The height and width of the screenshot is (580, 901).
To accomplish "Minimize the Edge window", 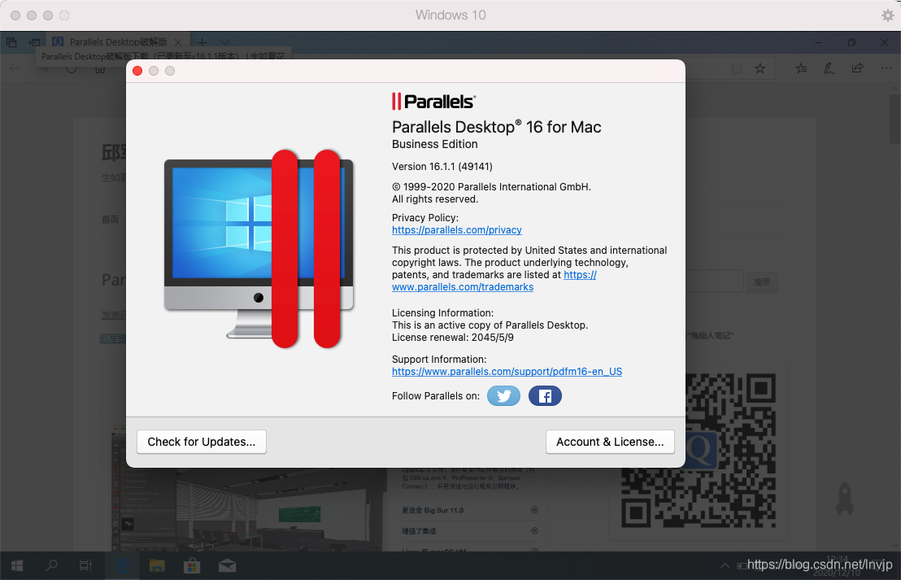I will [819, 42].
